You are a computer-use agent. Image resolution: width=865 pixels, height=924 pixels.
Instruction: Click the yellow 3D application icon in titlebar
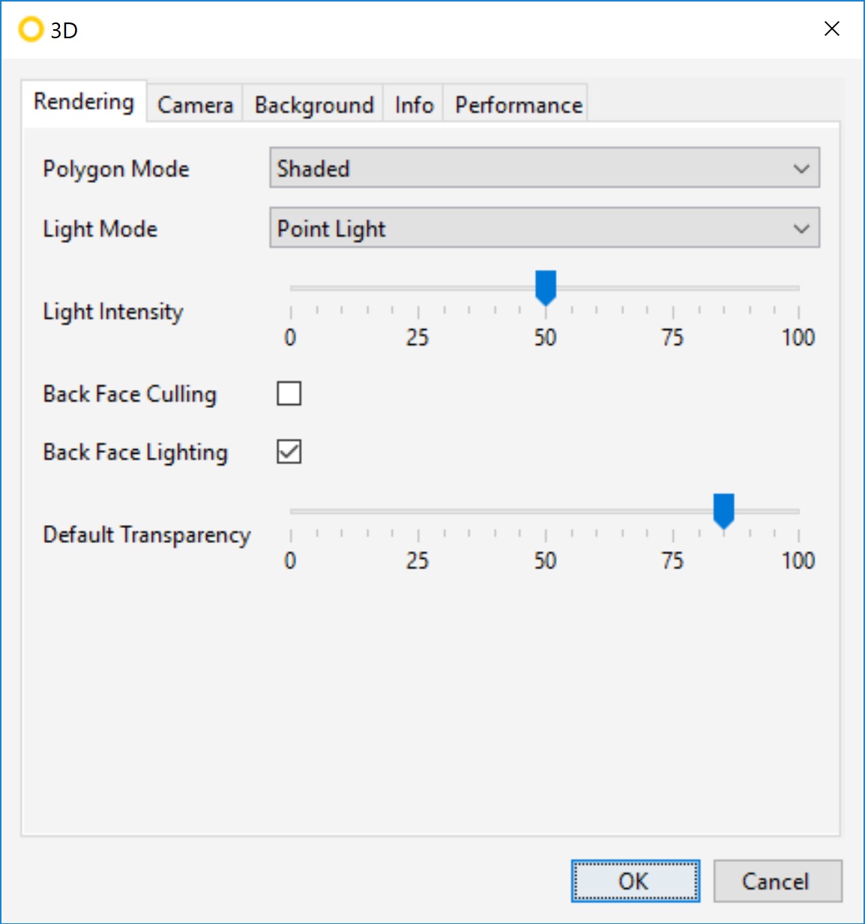click(30, 29)
